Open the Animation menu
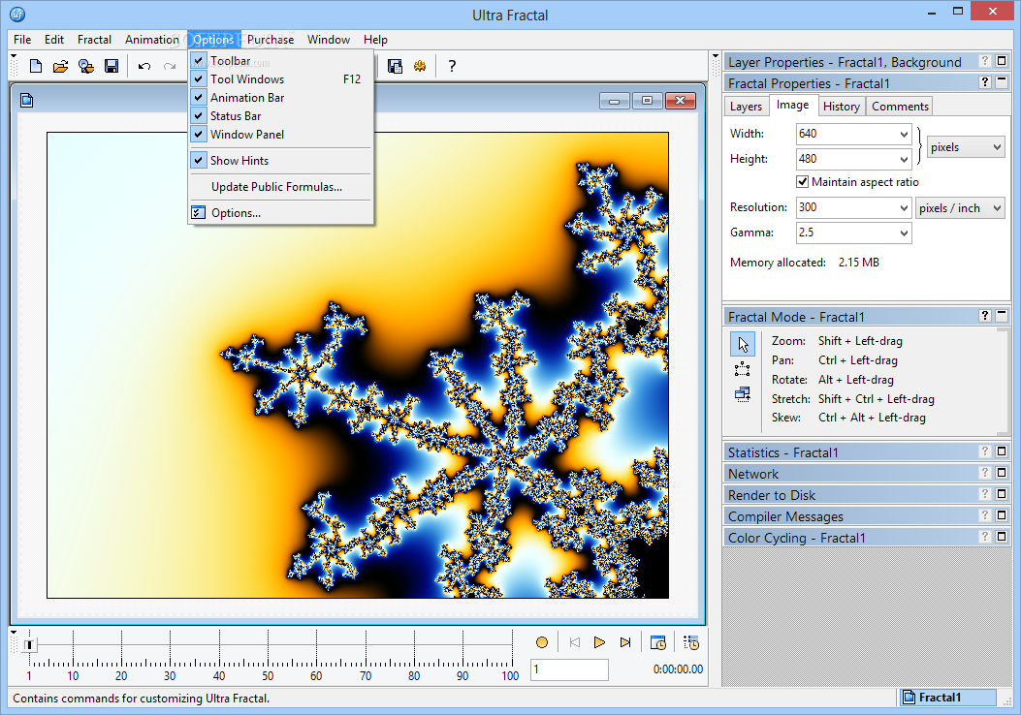This screenshot has width=1021, height=715. coord(151,40)
